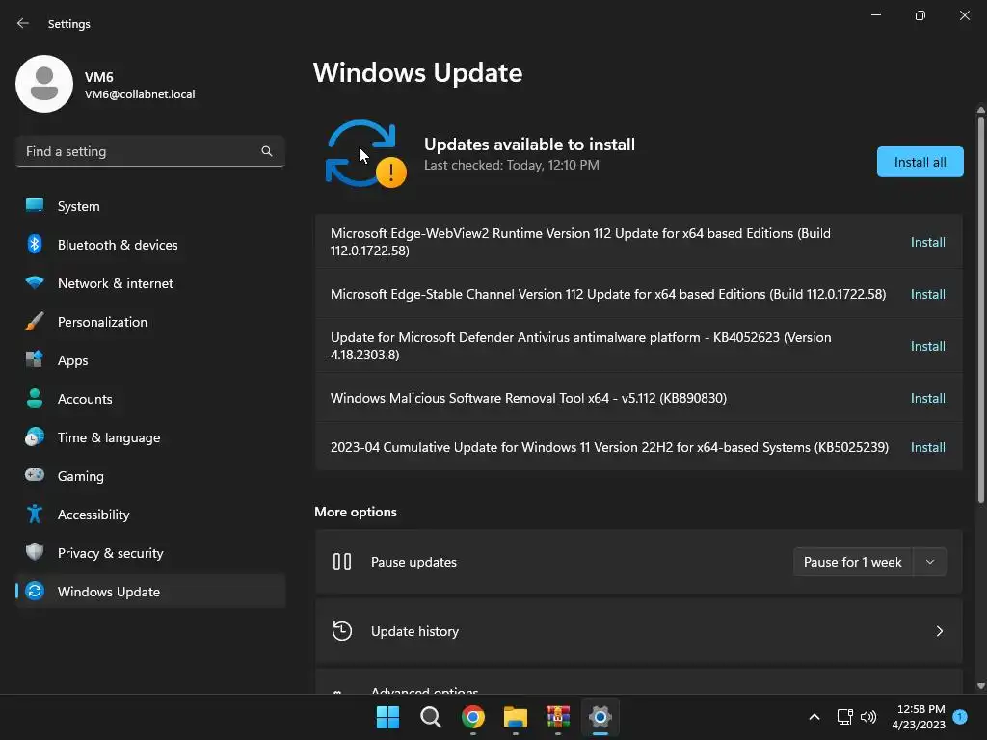The height and width of the screenshot is (740, 987).
Task: Click the back arrow in Settings header
Action: (23, 23)
